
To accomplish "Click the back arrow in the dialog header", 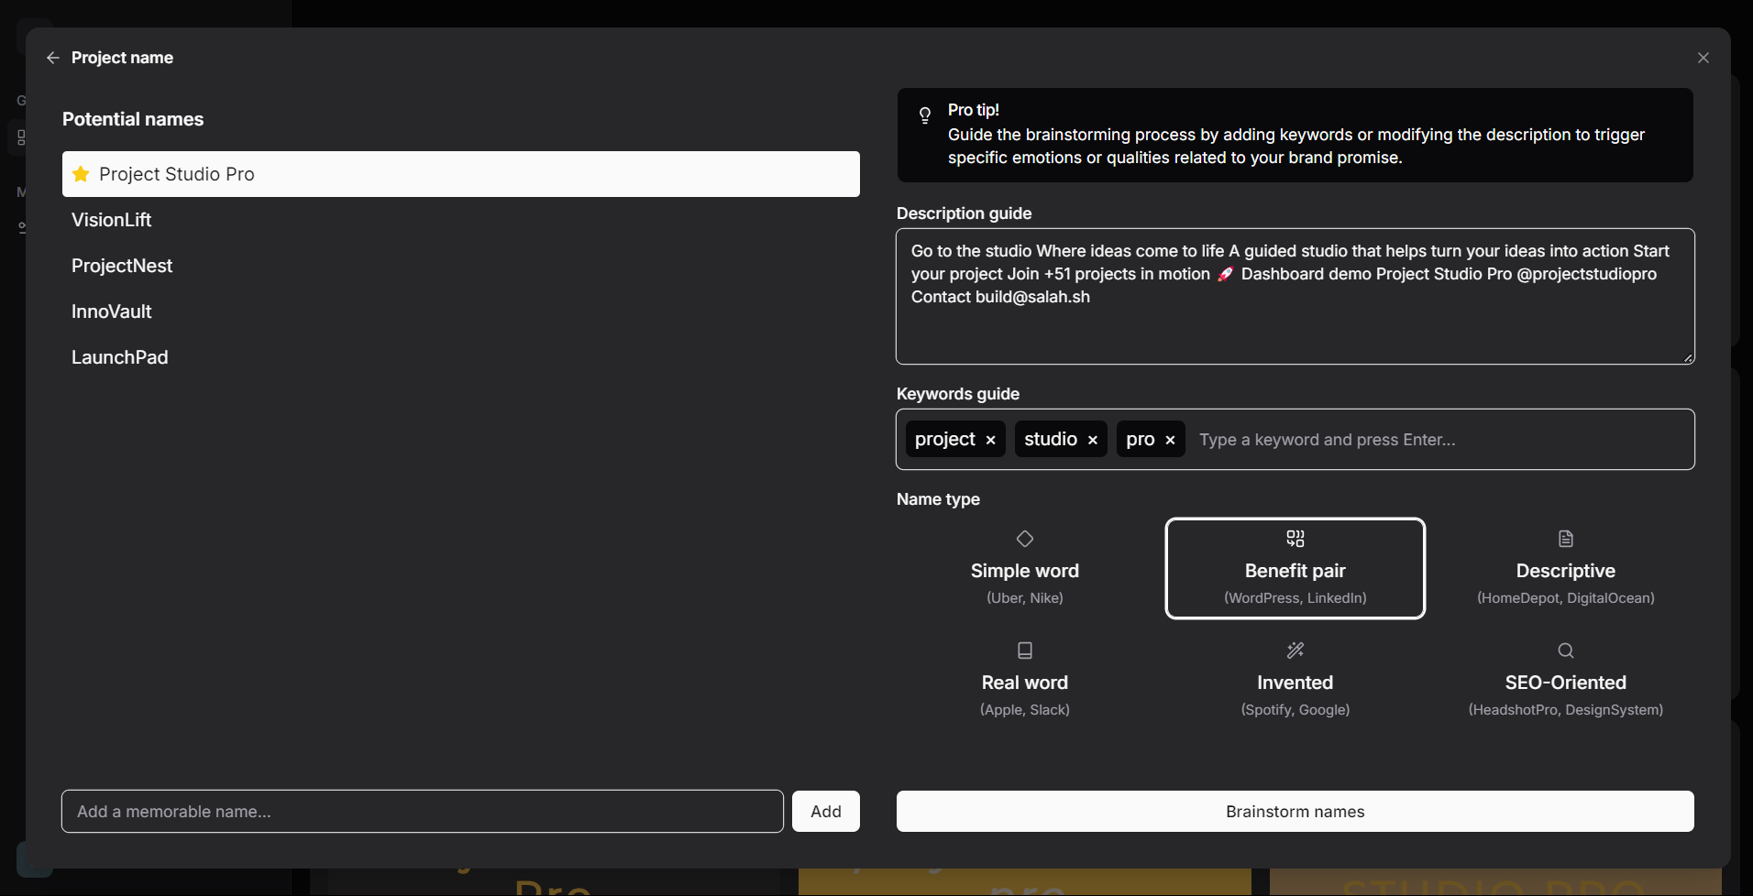I will [52, 57].
